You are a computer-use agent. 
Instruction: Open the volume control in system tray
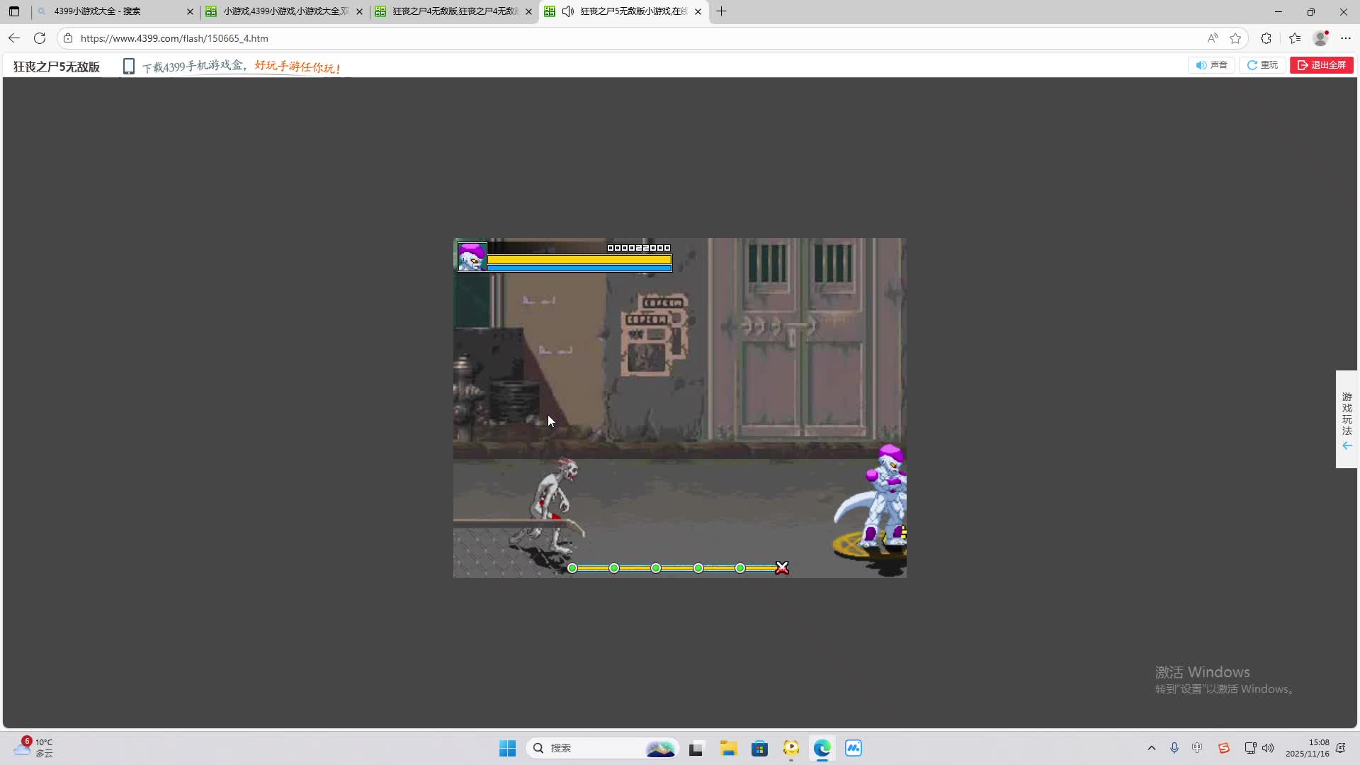coord(1268,748)
